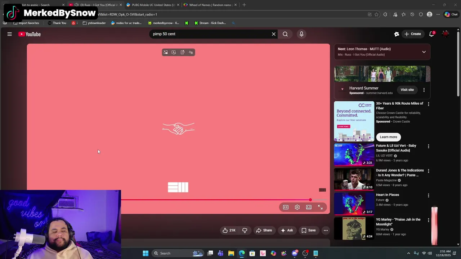Image resolution: width=461 pixels, height=259 pixels.
Task: Open Discord from the taskbar
Action: click(295, 253)
